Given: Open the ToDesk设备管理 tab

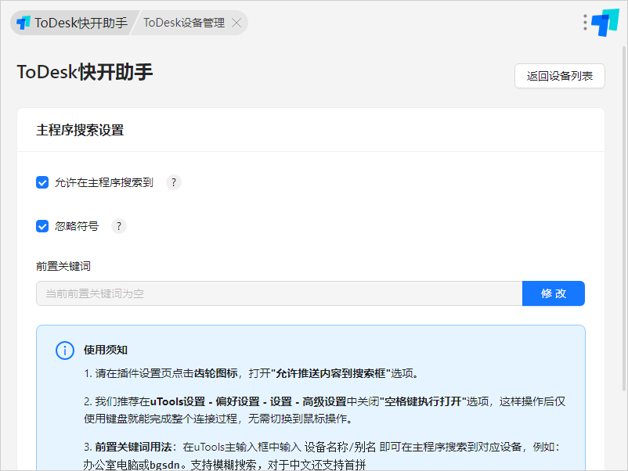Looking at the screenshot, I should click(x=184, y=23).
